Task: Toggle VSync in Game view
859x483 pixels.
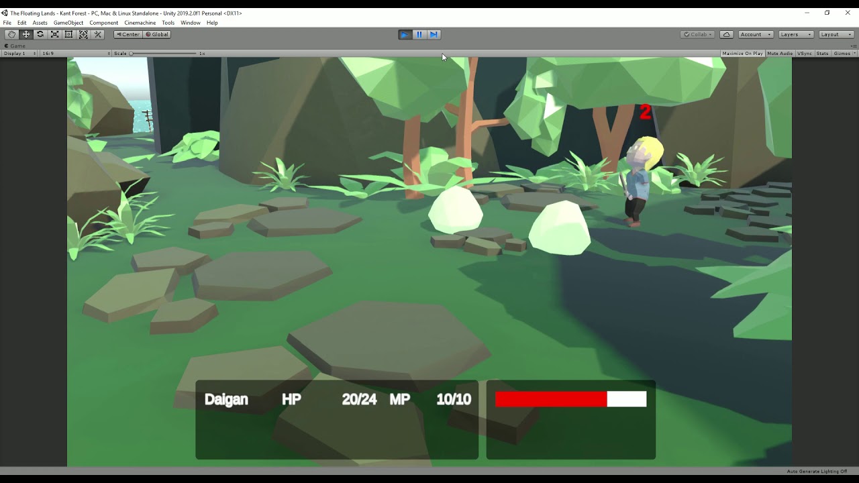Action: (804, 53)
